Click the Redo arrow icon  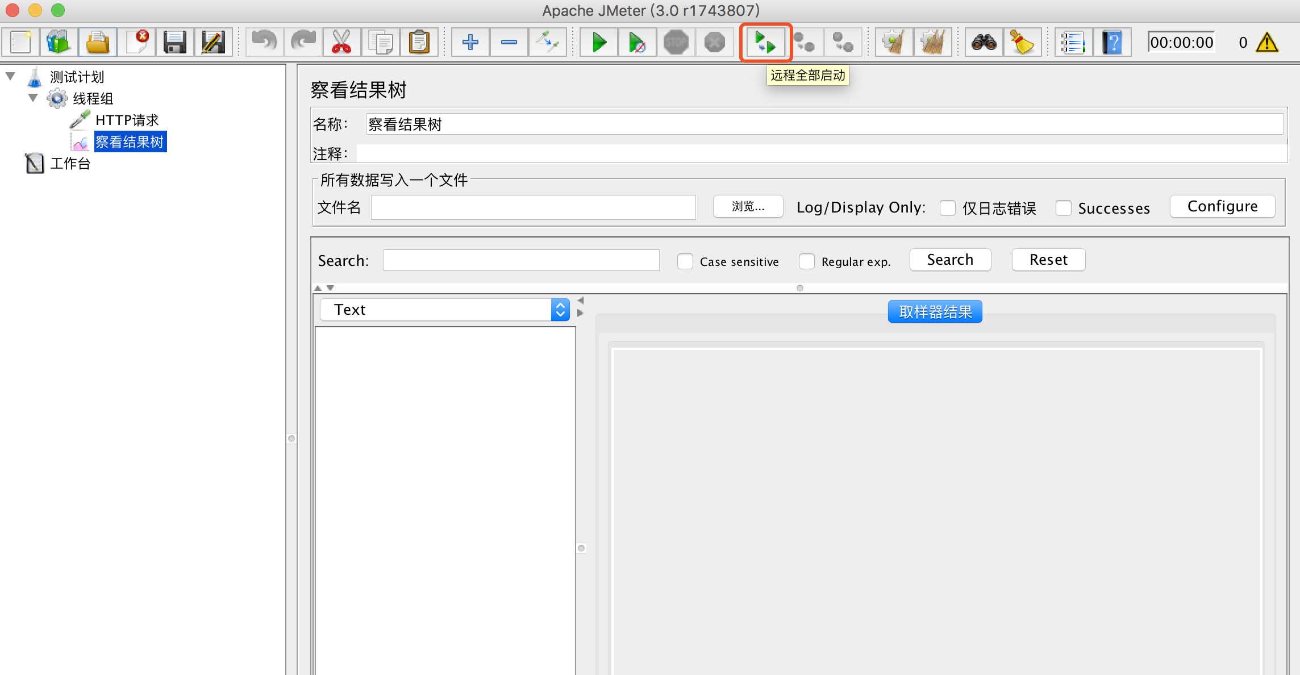pos(303,42)
